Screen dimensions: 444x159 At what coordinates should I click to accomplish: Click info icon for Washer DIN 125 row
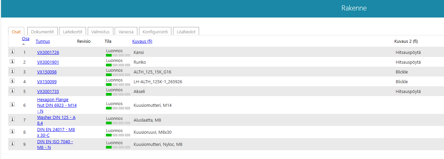12,120
